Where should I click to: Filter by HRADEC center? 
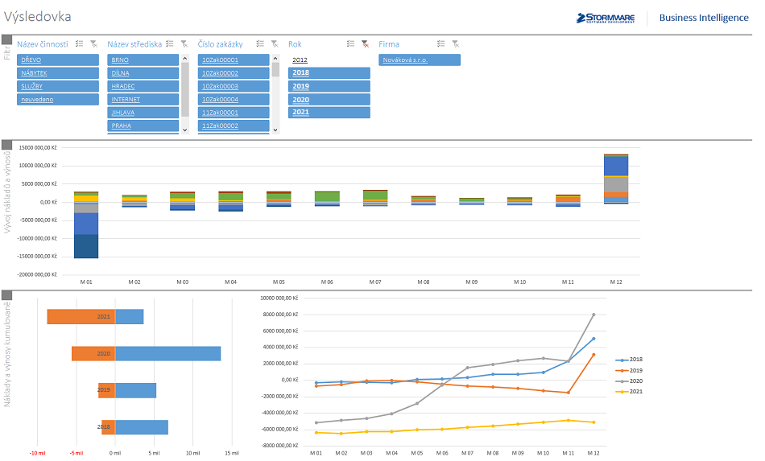coord(143,86)
